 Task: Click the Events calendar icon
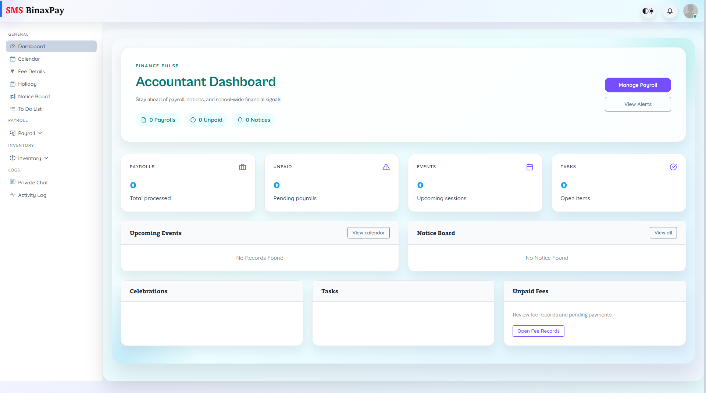[529, 167]
